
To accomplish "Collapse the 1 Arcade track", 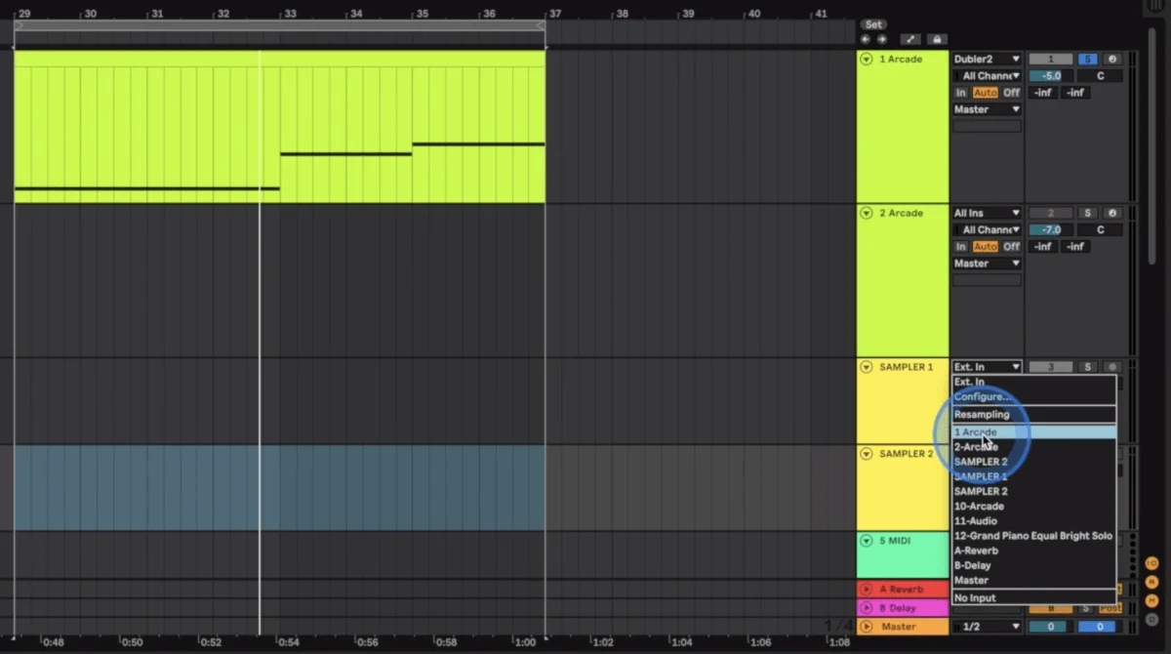I will coord(866,60).
